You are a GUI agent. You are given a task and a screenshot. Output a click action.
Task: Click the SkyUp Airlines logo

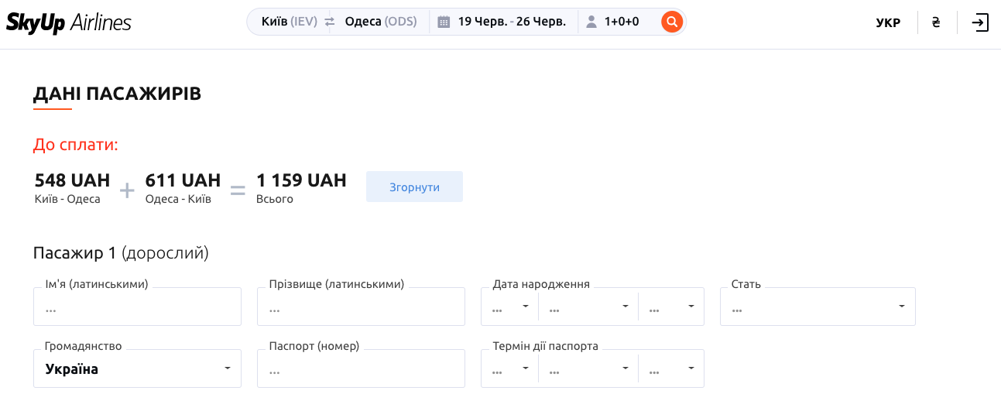69,22
